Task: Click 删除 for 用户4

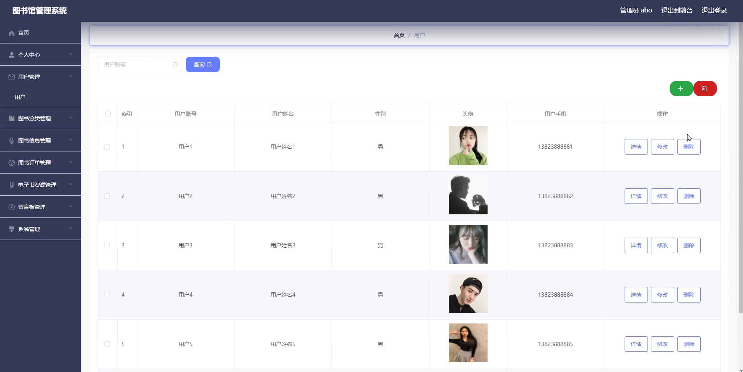Action: (689, 295)
